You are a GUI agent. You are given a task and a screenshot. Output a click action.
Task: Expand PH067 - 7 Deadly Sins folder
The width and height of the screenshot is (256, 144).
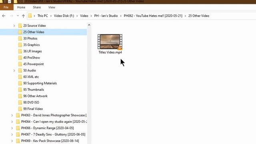click(x=12, y=134)
